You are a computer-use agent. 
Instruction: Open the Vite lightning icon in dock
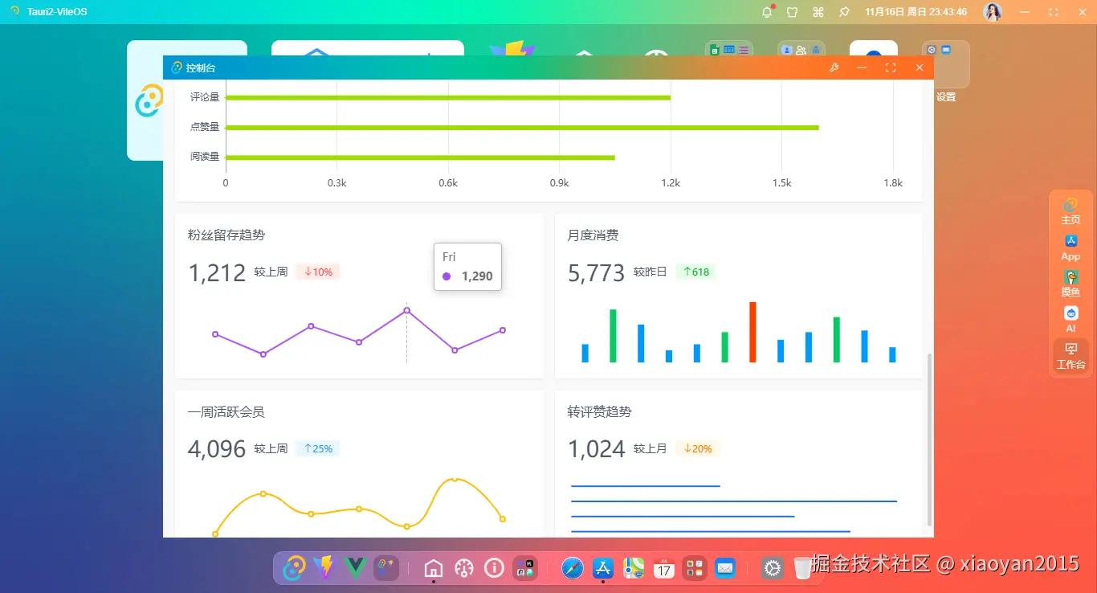pos(324,569)
